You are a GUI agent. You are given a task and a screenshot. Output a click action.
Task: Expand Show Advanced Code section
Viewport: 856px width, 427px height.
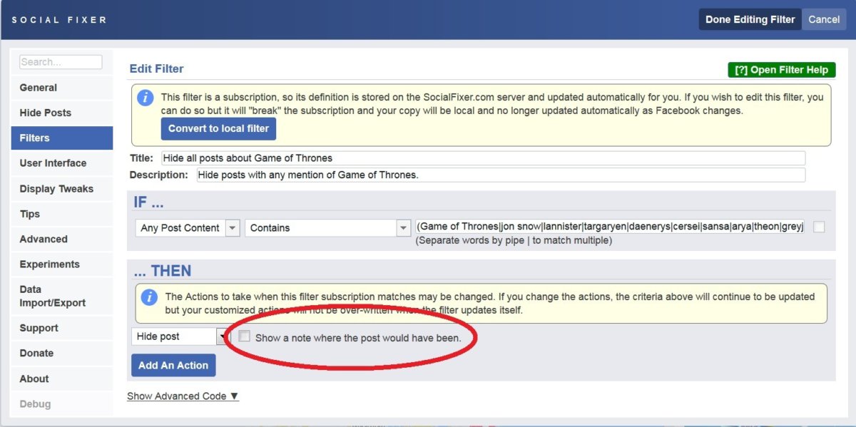click(x=183, y=396)
